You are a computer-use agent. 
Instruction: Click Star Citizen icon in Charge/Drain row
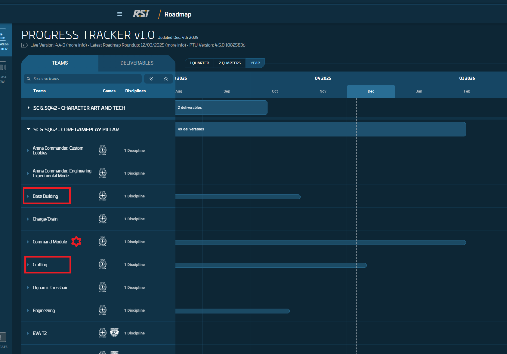(103, 218)
